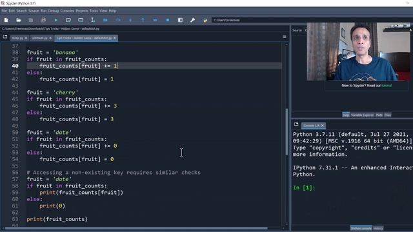Run cell and advance icon
Viewport: 413px width, 232px height.
point(81,20)
